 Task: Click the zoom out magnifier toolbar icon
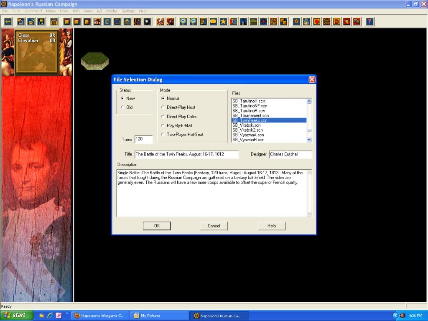193,22
